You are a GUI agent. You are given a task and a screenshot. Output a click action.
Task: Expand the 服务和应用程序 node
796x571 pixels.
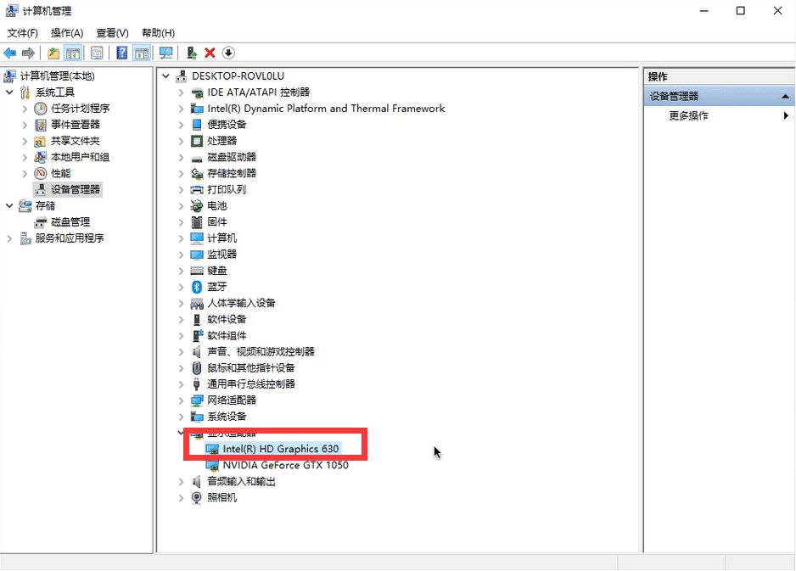9,238
